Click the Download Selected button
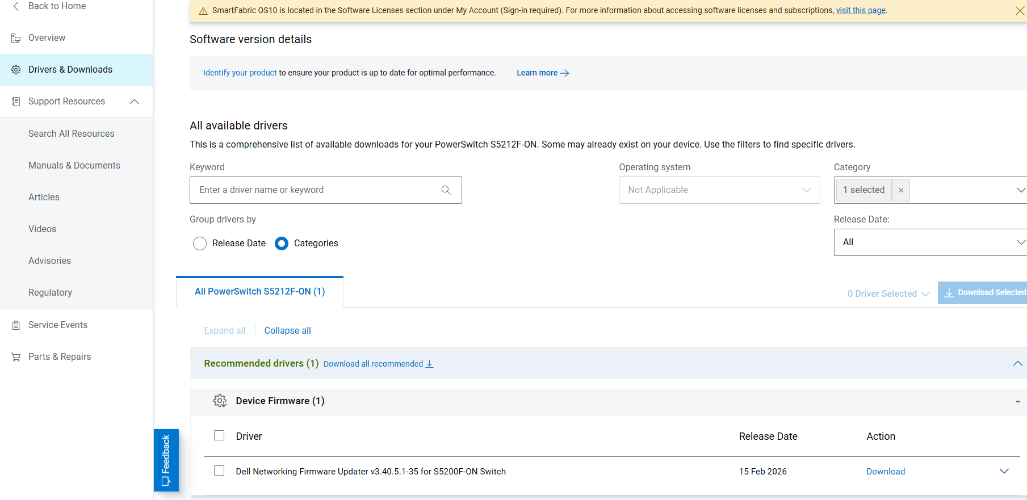The height and width of the screenshot is (500, 1027). click(982, 293)
